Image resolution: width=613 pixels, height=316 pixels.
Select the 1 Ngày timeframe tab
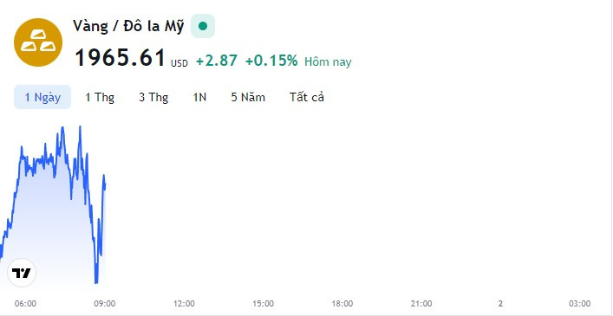click(x=42, y=97)
